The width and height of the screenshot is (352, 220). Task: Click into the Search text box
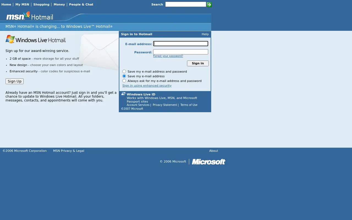186,4
